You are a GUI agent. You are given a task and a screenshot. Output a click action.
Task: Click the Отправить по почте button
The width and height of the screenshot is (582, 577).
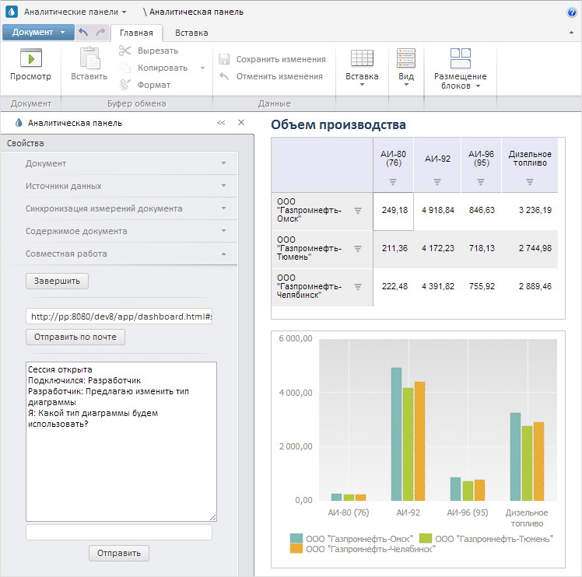point(75,337)
